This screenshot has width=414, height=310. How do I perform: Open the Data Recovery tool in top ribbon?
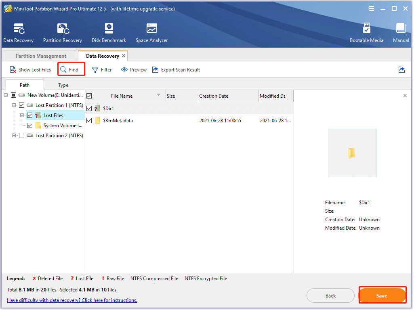coord(18,33)
